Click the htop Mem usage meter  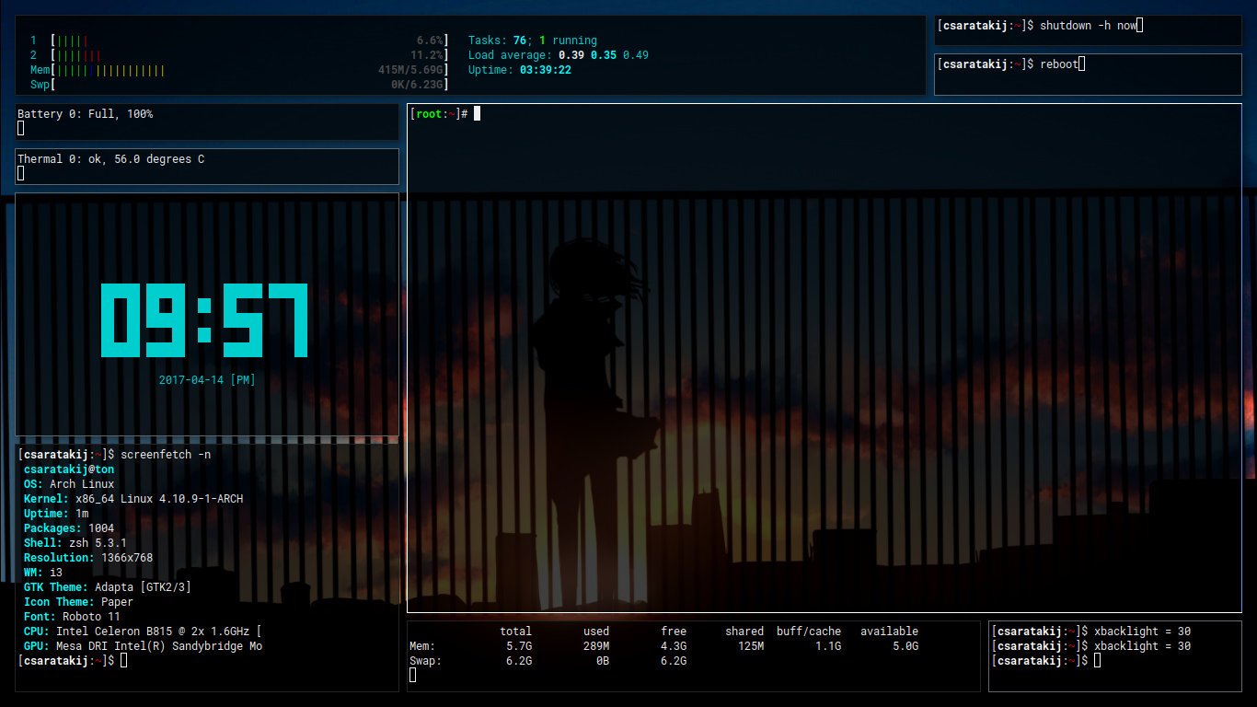point(248,70)
